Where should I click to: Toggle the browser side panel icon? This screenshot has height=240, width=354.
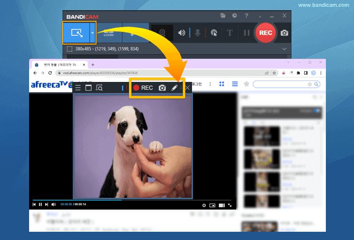(306, 73)
